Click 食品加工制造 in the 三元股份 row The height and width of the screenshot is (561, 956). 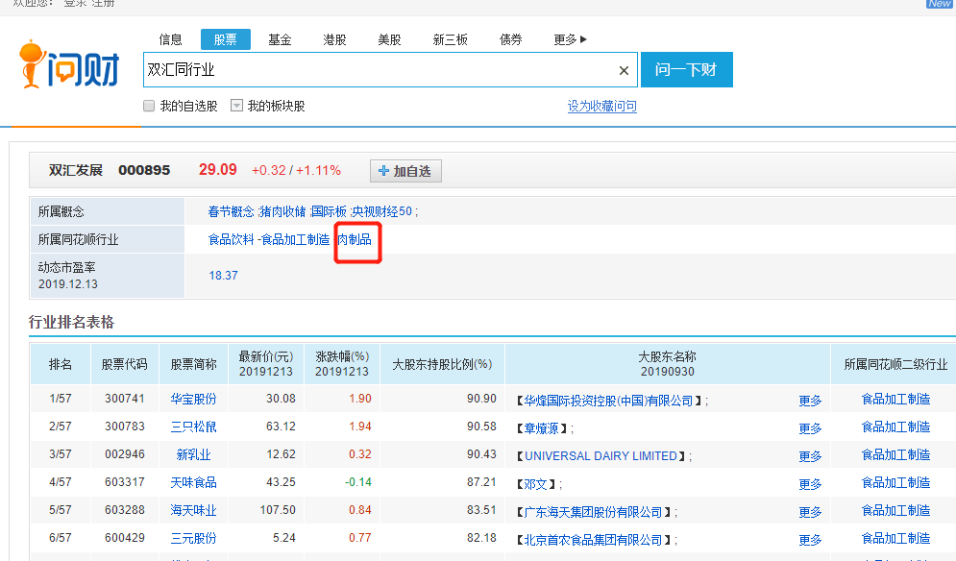tap(895, 539)
